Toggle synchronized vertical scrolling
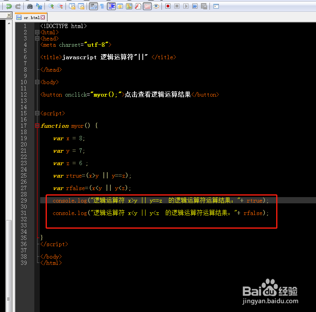 72,7
